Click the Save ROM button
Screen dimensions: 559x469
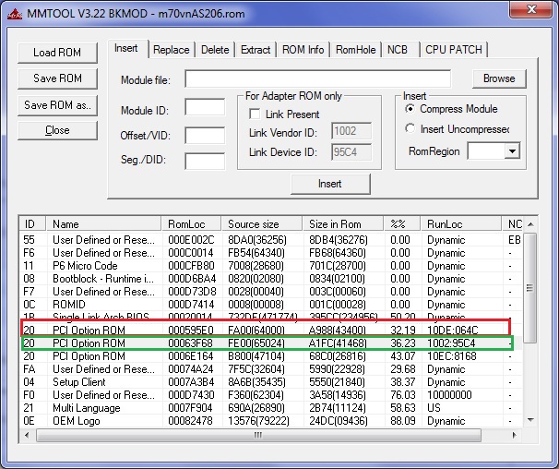coord(57,78)
